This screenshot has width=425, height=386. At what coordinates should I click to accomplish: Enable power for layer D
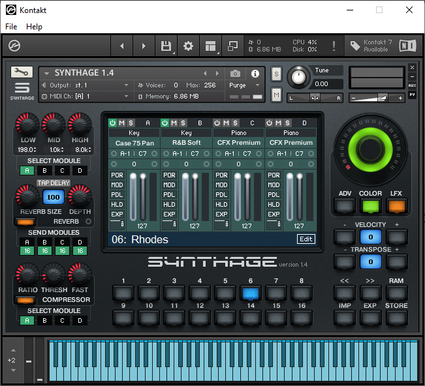coord(269,123)
